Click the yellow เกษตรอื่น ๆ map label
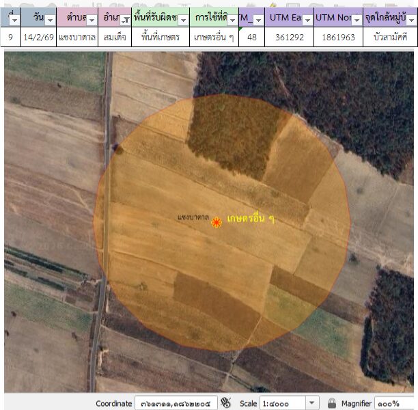This screenshot has height=410, width=418. [250, 219]
